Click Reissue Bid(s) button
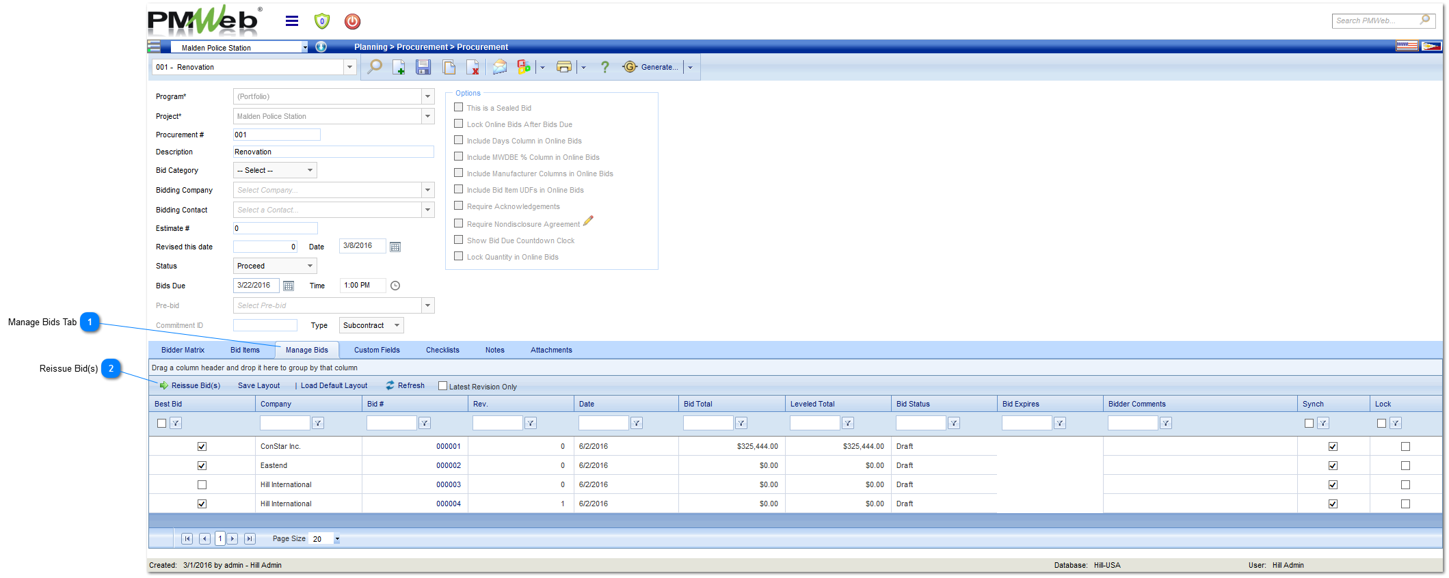 (x=190, y=385)
